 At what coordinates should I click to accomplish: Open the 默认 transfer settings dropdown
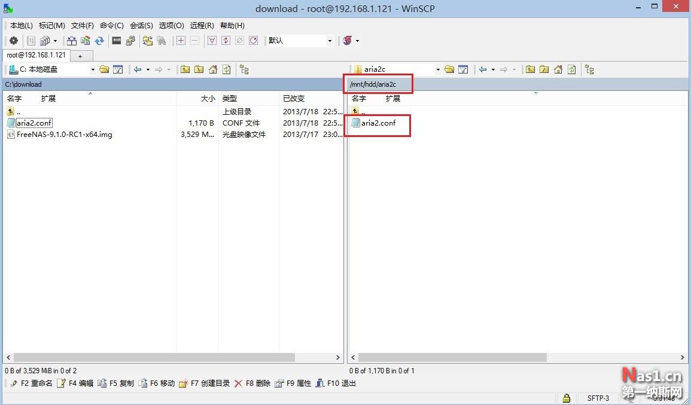coord(330,41)
